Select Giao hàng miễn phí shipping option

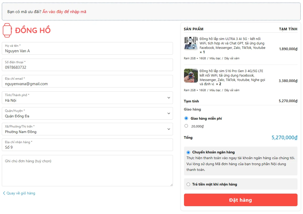pos(186,118)
